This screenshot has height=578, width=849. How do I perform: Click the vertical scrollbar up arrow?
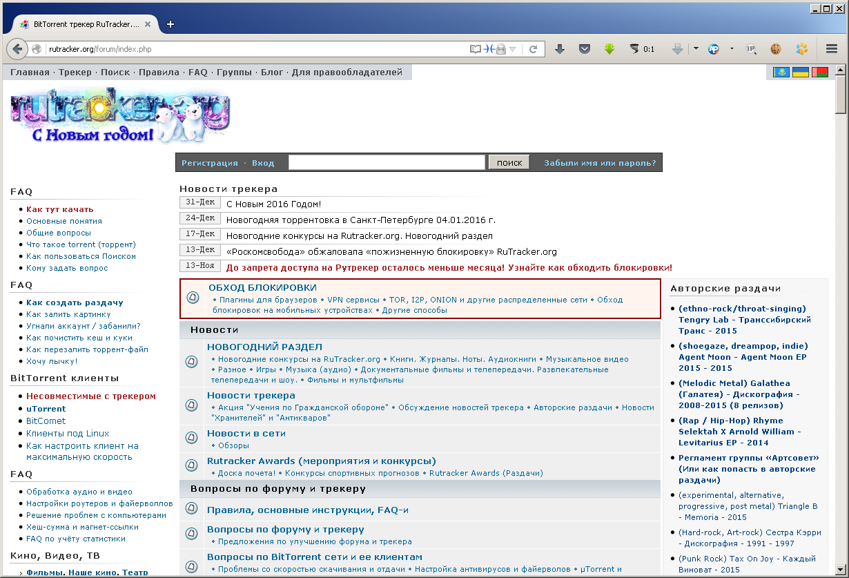click(x=841, y=70)
